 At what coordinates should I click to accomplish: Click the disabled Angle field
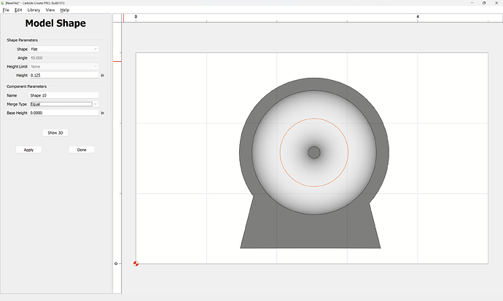click(64, 58)
